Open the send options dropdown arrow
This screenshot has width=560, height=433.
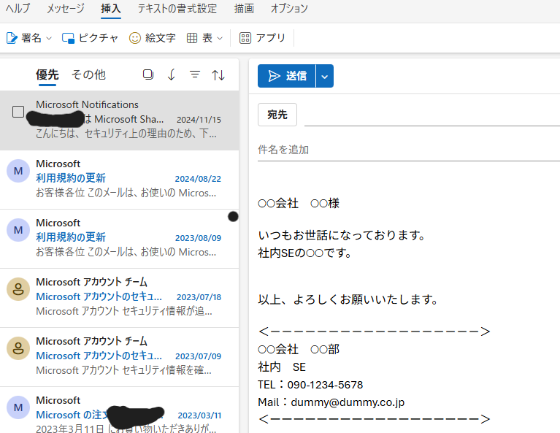(325, 76)
